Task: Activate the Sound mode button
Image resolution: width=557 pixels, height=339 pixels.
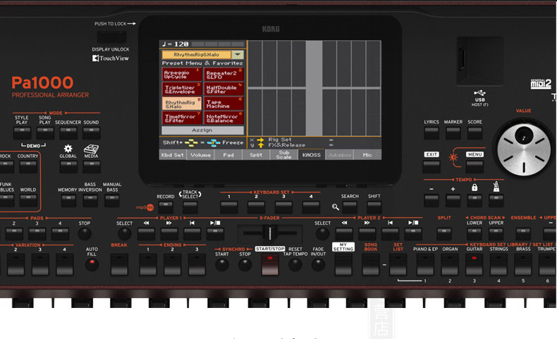Action: (91, 133)
